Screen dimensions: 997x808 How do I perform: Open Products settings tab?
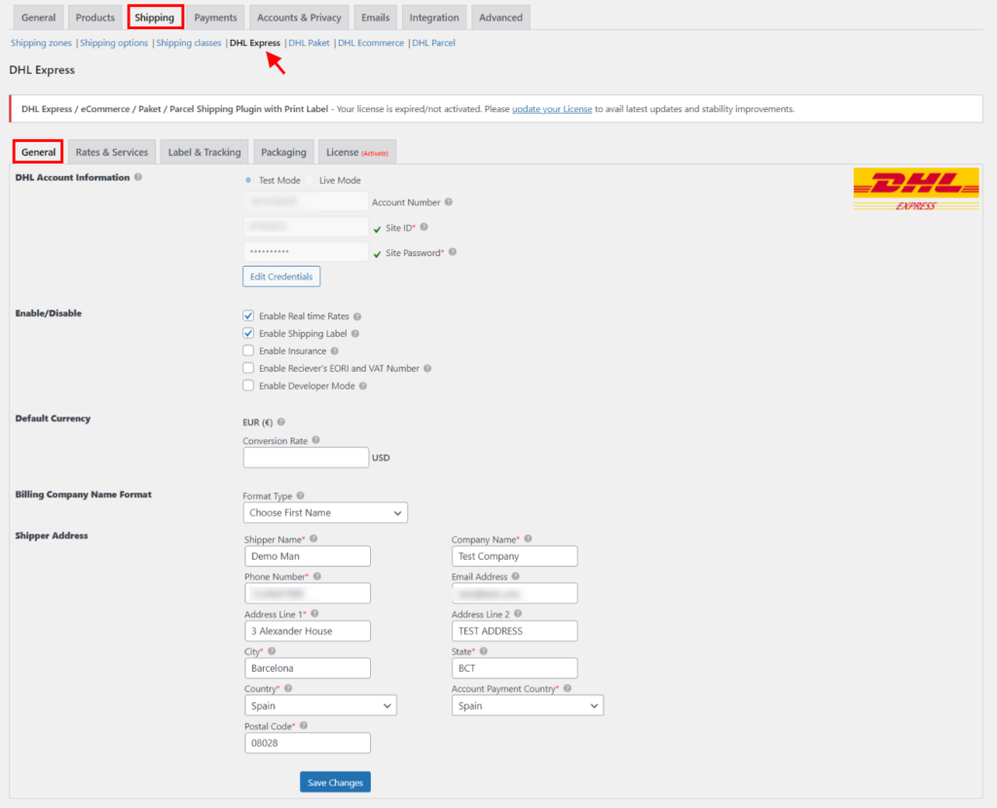click(x=94, y=18)
